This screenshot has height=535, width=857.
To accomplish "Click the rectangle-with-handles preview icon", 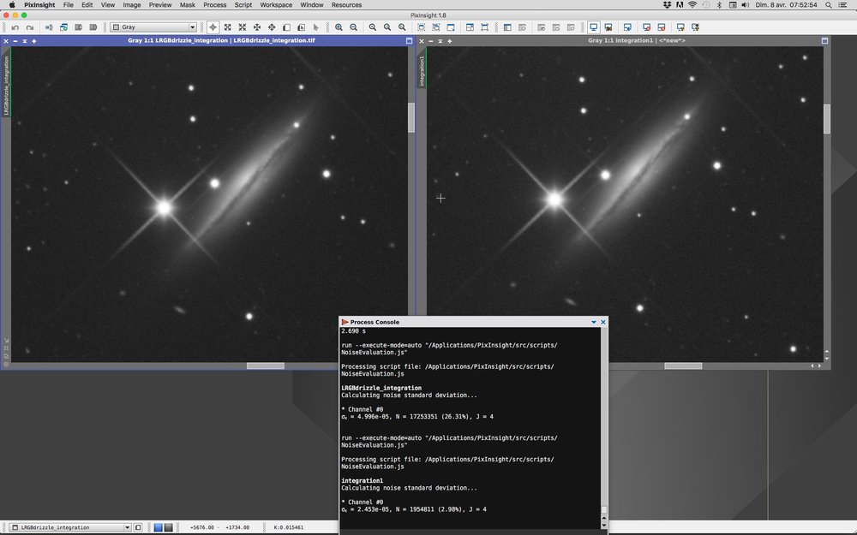I will point(485,27).
